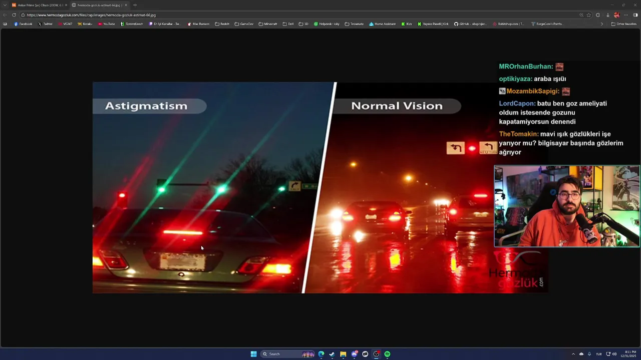Open the tab search dropdown arrow

[5, 5]
